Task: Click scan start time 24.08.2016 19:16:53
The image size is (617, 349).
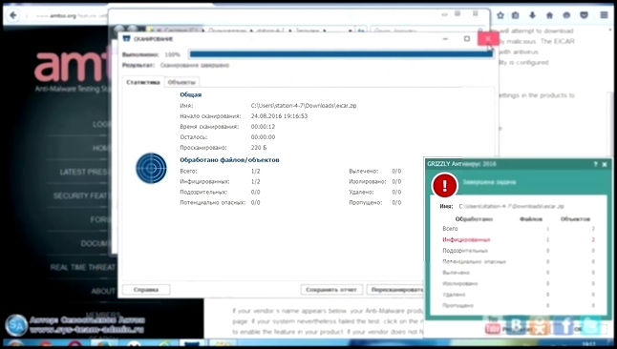Action: coord(279,116)
